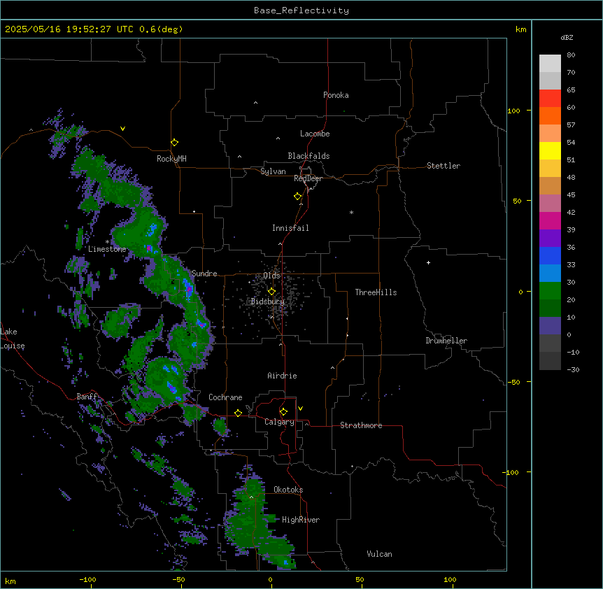Click the Stettler city label
This screenshot has width=603, height=589.
point(444,166)
